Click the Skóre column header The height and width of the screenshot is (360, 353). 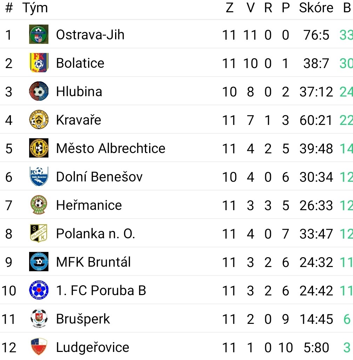(x=316, y=8)
